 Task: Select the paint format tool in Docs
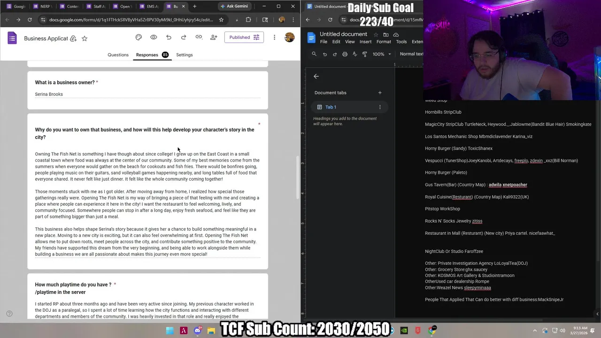(365, 54)
